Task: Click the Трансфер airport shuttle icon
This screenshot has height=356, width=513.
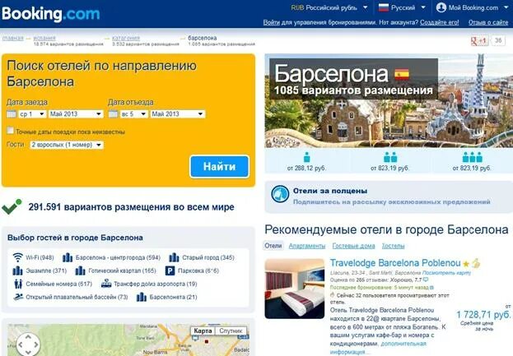Action: tap(106, 284)
